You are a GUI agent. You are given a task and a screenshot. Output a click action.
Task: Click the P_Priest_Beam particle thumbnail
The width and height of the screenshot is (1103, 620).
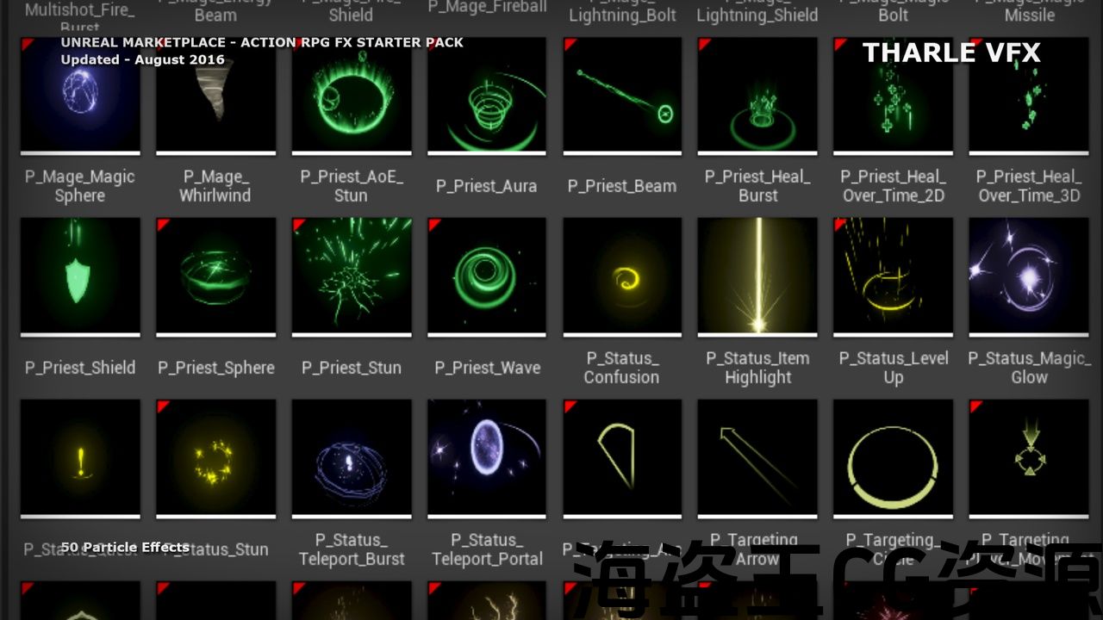pos(622,95)
